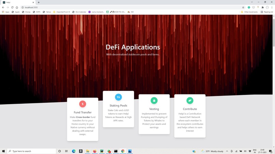Open Amazon app from taskbar
This screenshot has height=154, width=275.
[x=81, y=151]
